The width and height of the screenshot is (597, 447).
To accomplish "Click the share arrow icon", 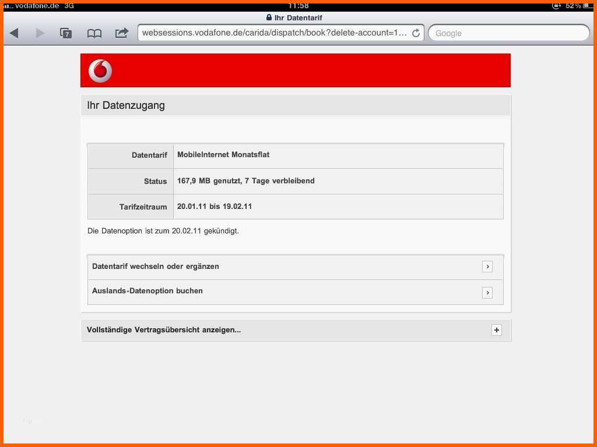I will click(121, 33).
